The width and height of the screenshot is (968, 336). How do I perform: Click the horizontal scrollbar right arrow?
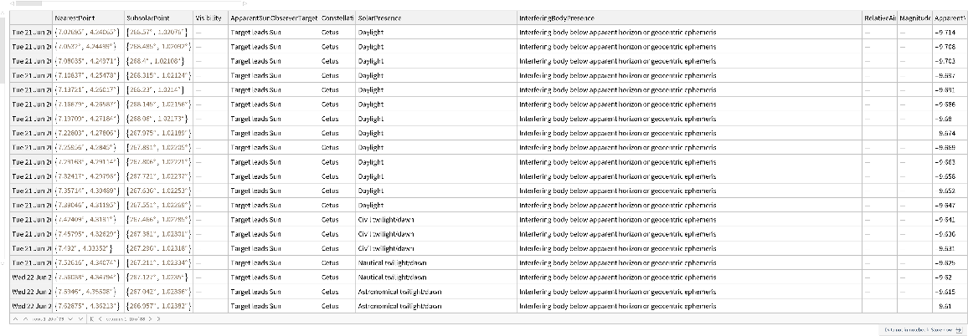(245, 3)
